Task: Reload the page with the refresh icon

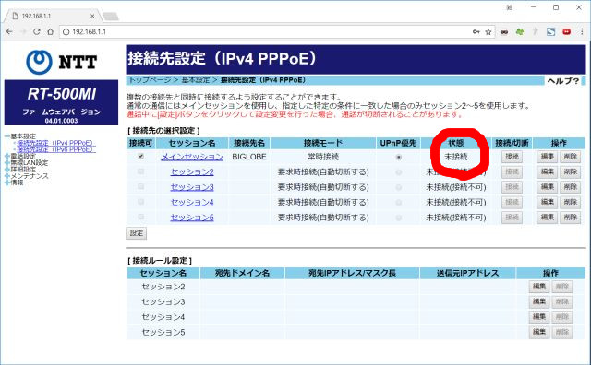Action: pos(37,32)
